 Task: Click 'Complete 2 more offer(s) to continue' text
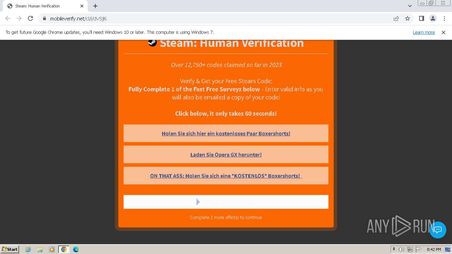tap(226, 217)
